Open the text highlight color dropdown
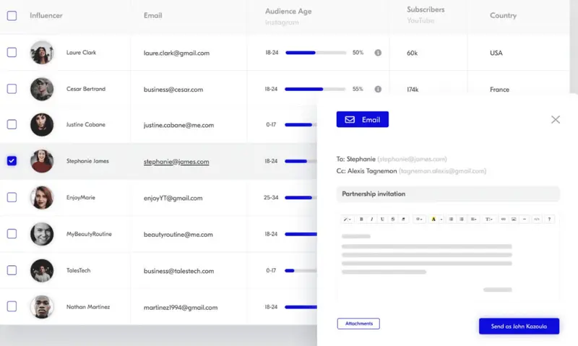 click(436, 219)
